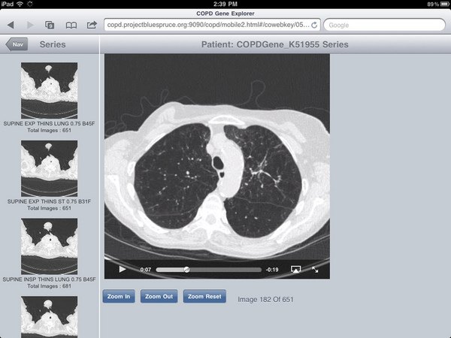The height and width of the screenshot is (338, 451).
Task: Click the 'Image 182 Of 651' counter
Action: coord(265,300)
